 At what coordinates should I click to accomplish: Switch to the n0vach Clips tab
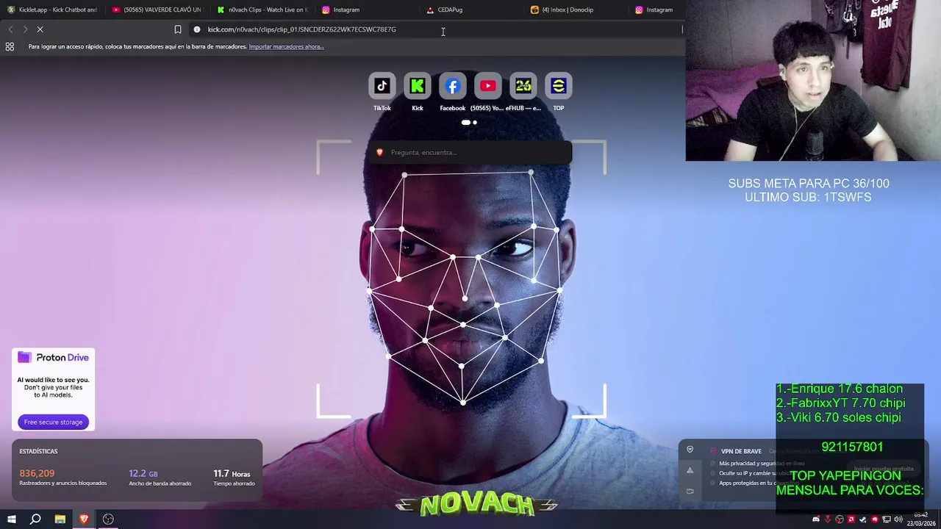262,10
